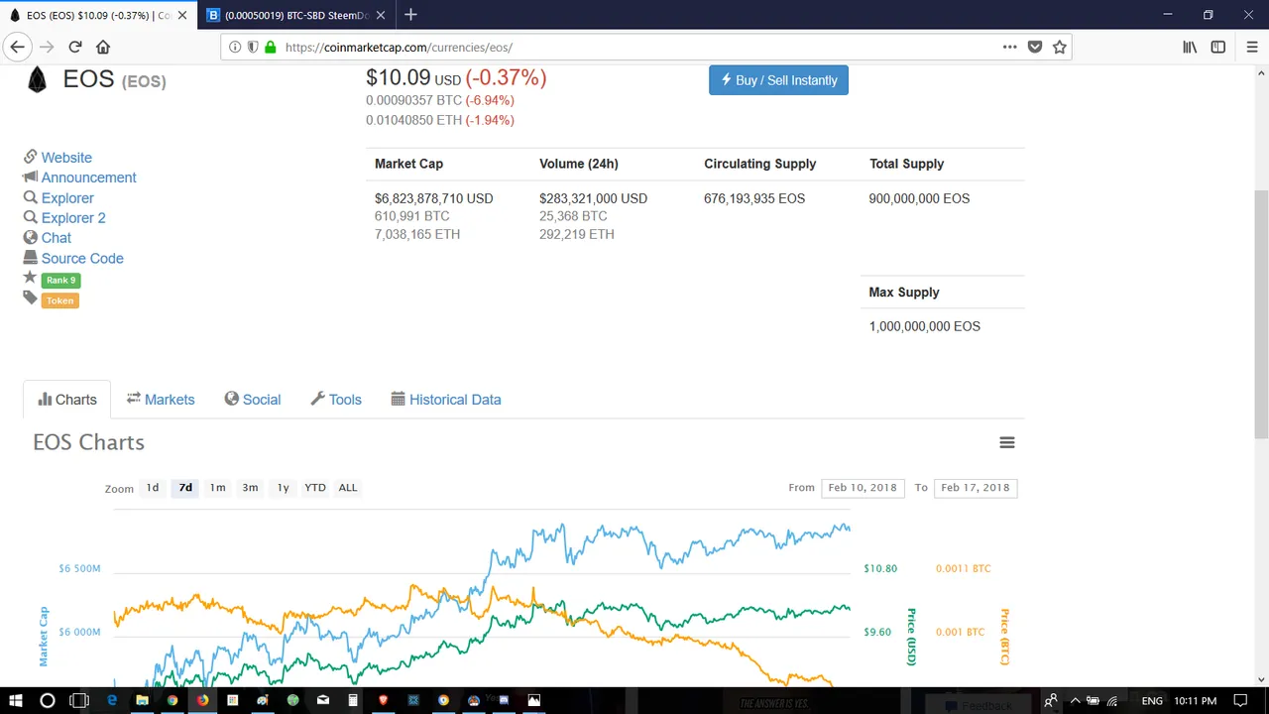Set chart zoom to ALL
The width and height of the screenshot is (1269, 714).
pyautogui.click(x=348, y=488)
